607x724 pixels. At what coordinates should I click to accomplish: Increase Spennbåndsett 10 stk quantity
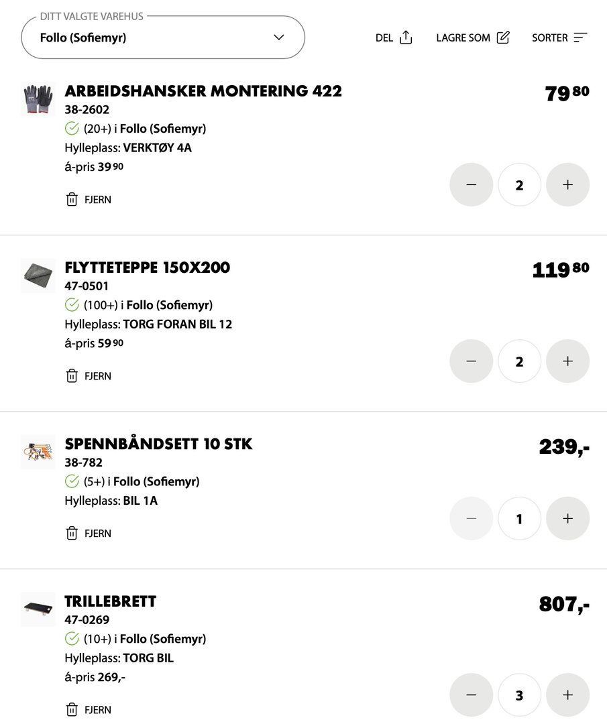point(568,519)
